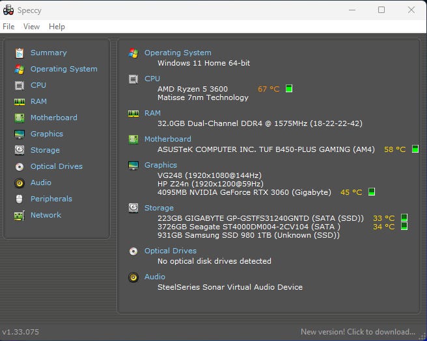Screen dimensions: 427x341
Task: Select Audio in the sidebar
Action: click(40, 183)
